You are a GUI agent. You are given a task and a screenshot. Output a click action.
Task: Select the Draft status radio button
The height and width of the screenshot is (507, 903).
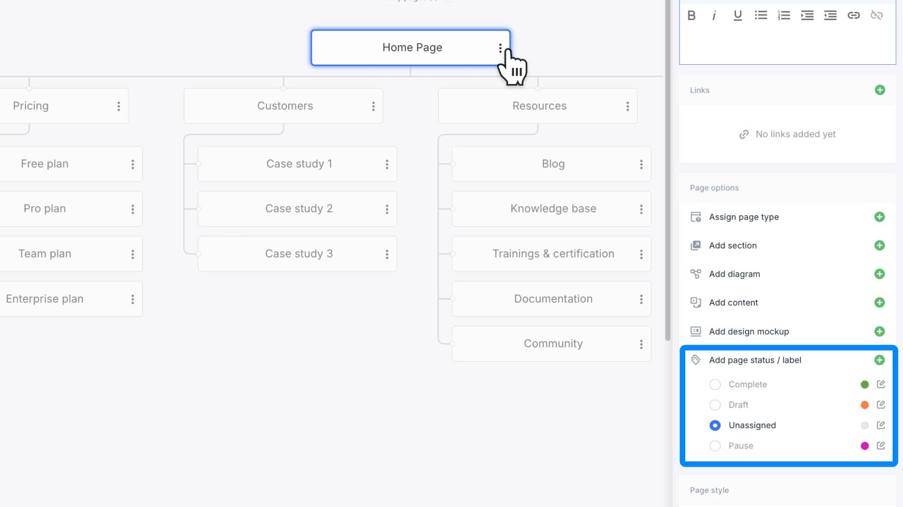click(x=715, y=405)
